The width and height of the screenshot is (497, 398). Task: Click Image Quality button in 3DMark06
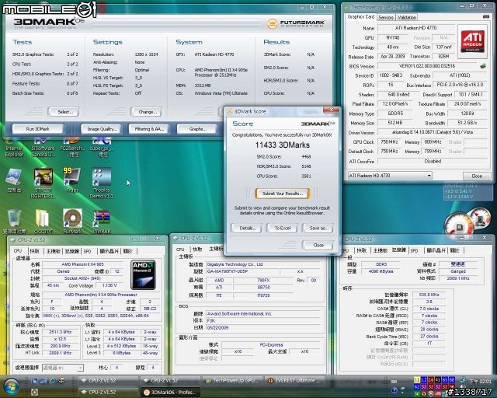point(101,129)
